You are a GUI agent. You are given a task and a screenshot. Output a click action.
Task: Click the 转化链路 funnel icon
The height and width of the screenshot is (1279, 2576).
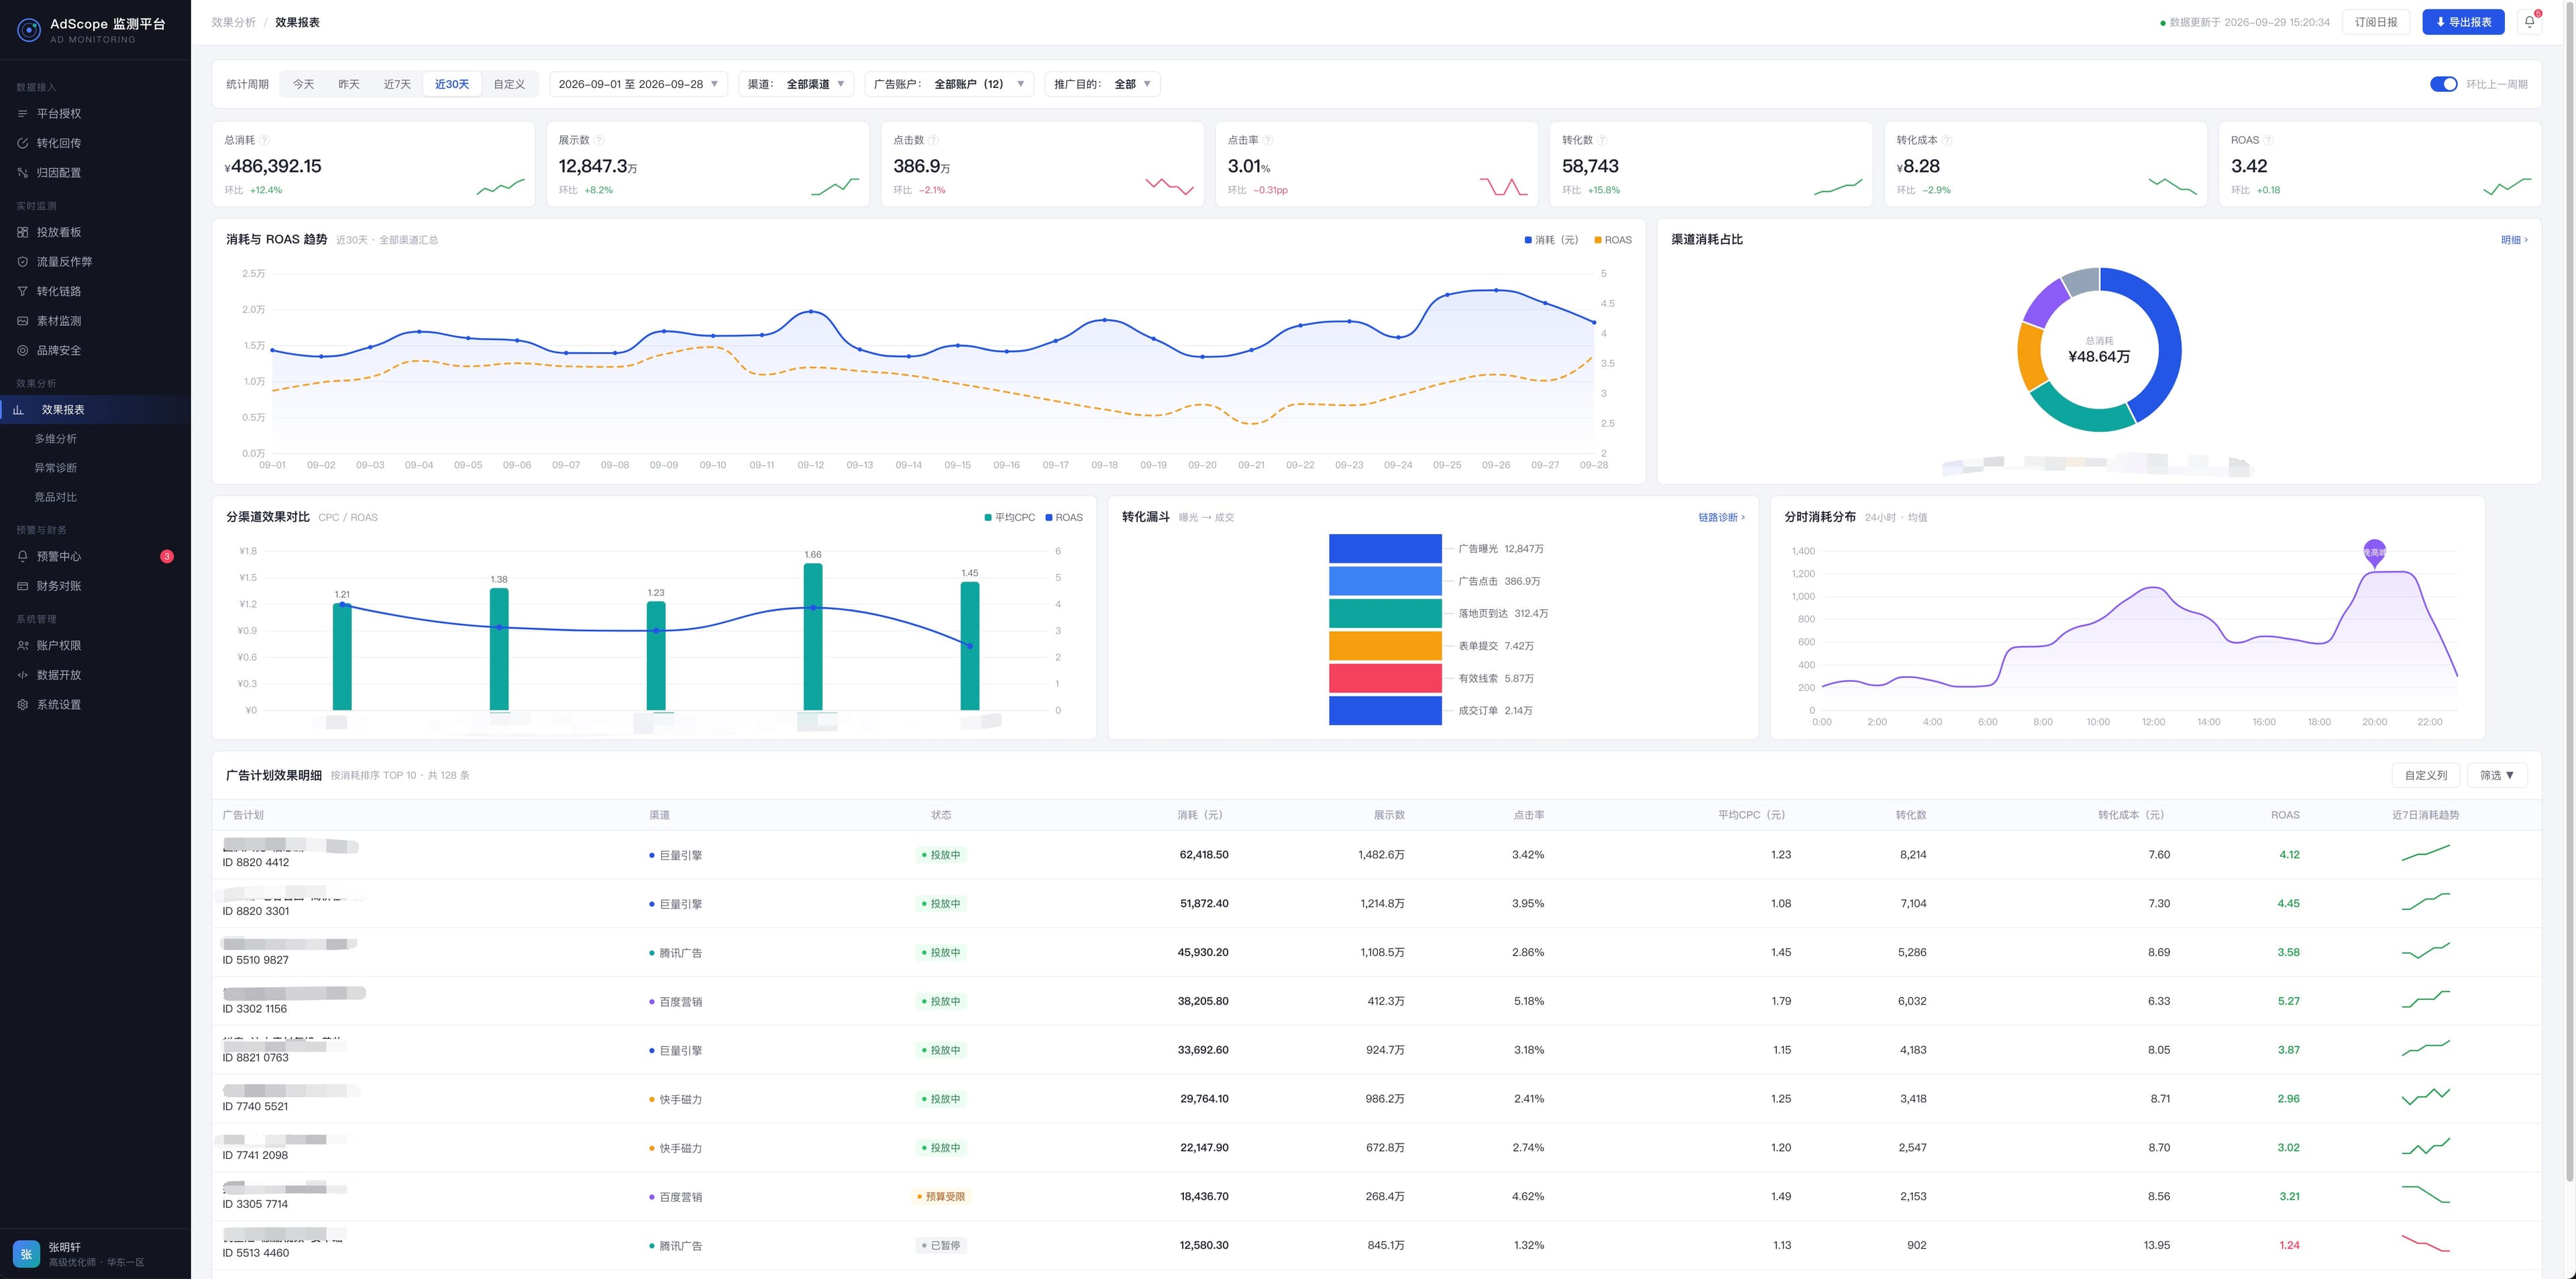23,291
